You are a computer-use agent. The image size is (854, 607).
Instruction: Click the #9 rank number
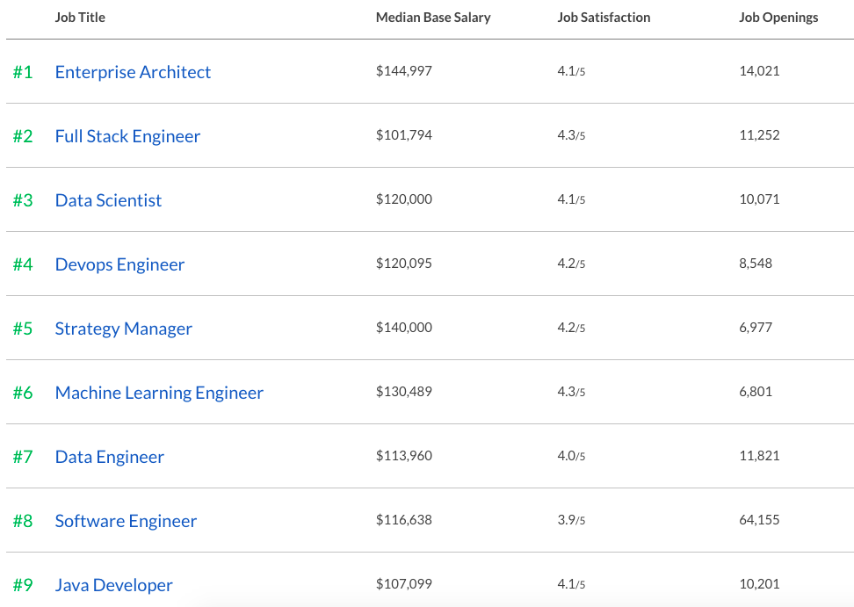coord(23,585)
